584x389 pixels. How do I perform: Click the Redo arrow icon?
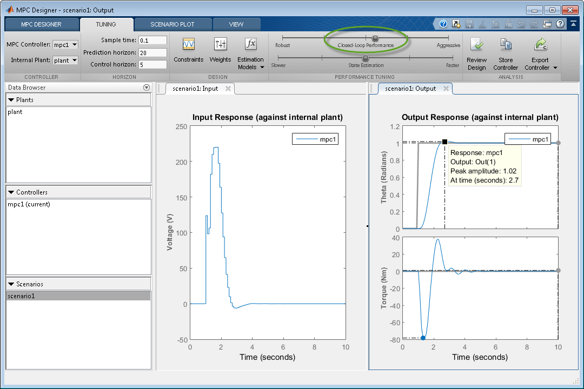534,24
